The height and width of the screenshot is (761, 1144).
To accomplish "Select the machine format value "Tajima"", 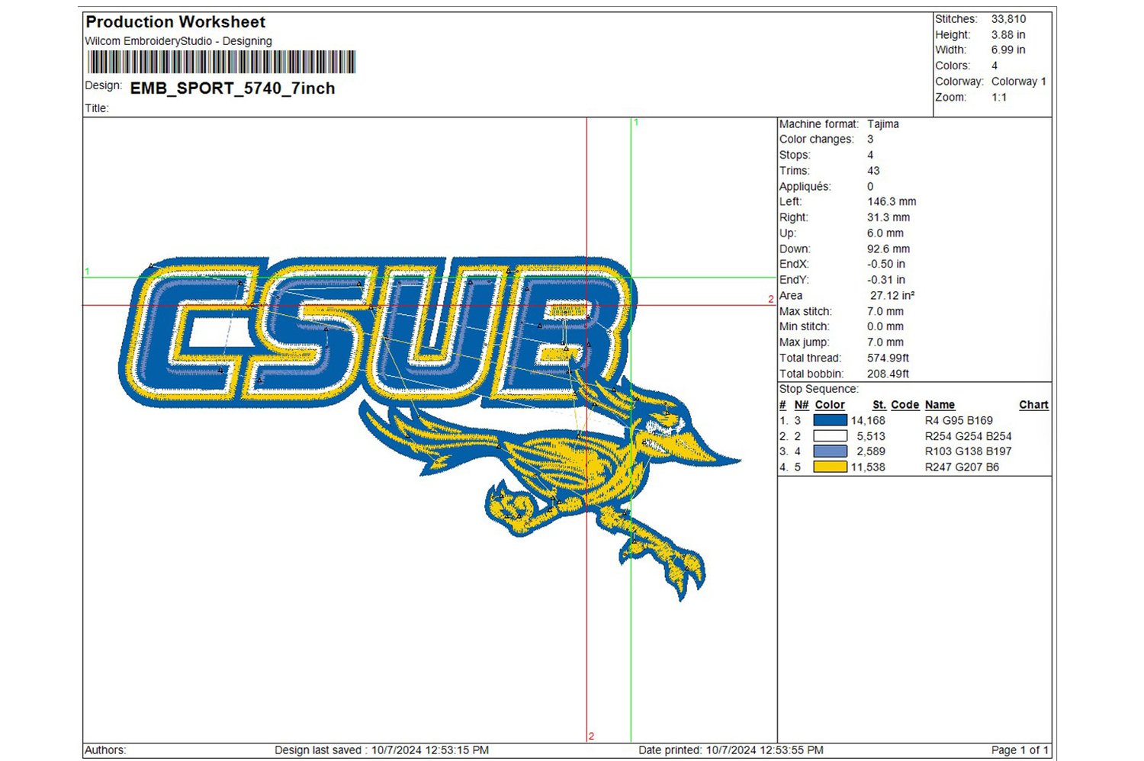I will 883,124.
